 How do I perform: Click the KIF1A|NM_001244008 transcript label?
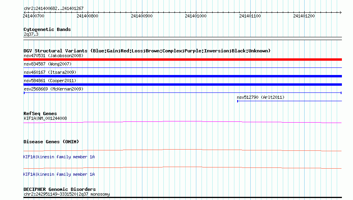[x=45, y=119]
